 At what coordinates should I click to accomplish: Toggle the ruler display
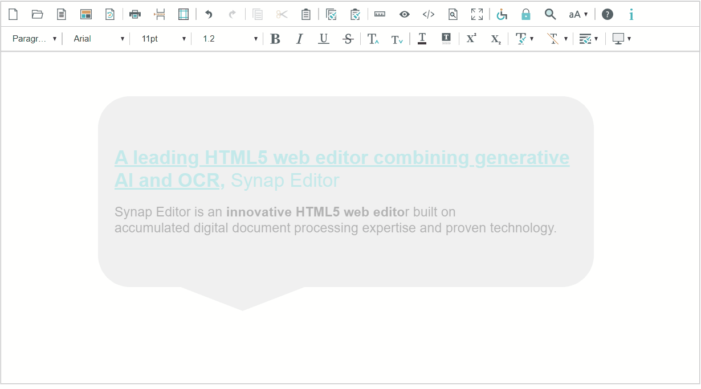point(380,14)
